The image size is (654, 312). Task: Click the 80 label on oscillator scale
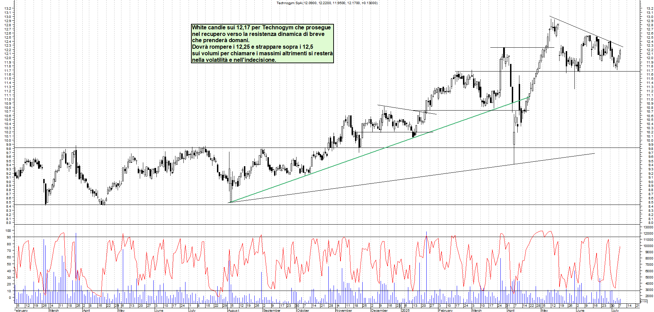pos(9,244)
